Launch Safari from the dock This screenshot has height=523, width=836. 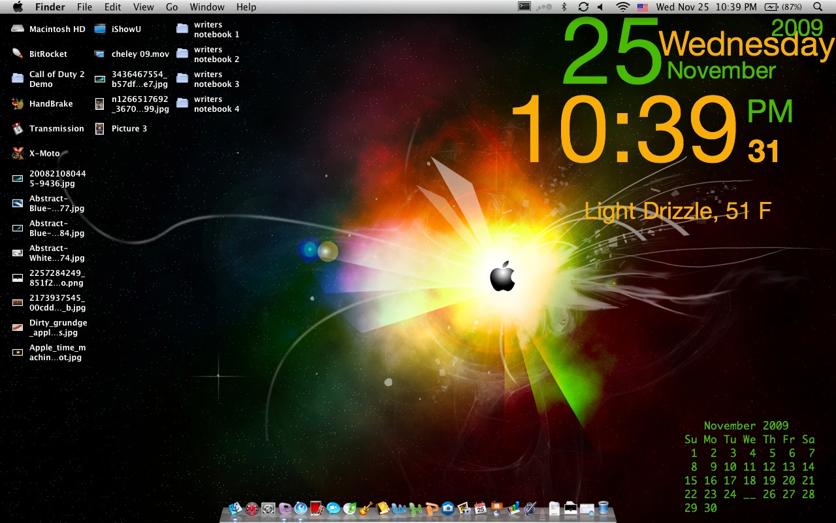pos(300,508)
